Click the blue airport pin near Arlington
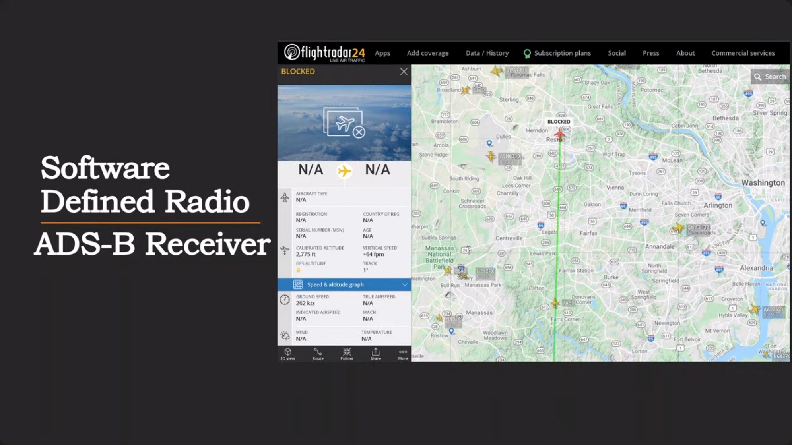 [763, 223]
